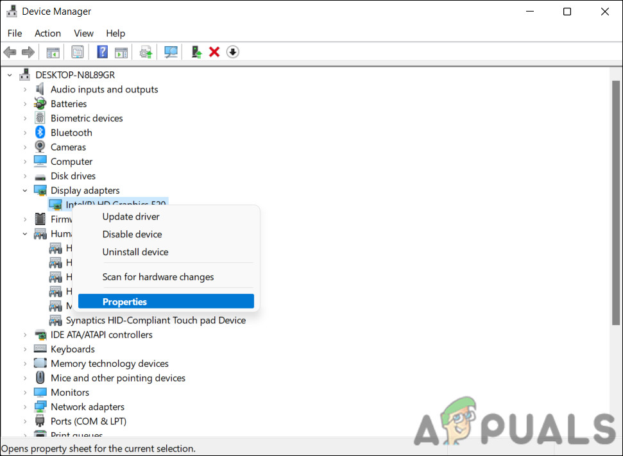Click the Properties toolbar icon
The height and width of the screenshot is (456, 623).
[77, 52]
